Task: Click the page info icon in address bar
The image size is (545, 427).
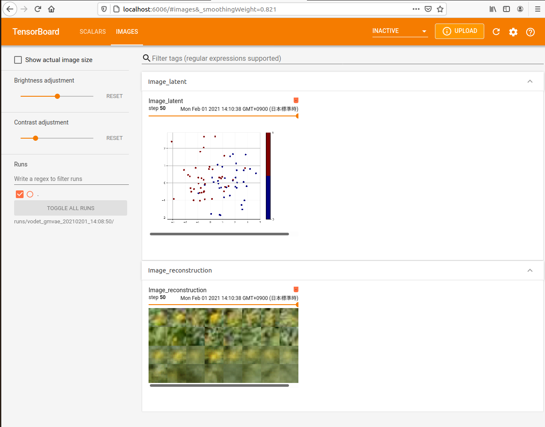Action: [116, 9]
